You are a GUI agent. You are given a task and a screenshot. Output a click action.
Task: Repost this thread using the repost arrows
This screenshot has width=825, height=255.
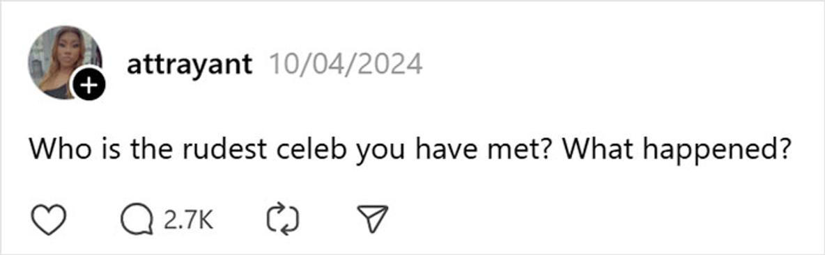click(282, 220)
